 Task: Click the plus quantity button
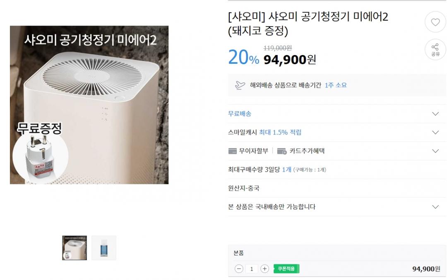[x=265, y=269]
